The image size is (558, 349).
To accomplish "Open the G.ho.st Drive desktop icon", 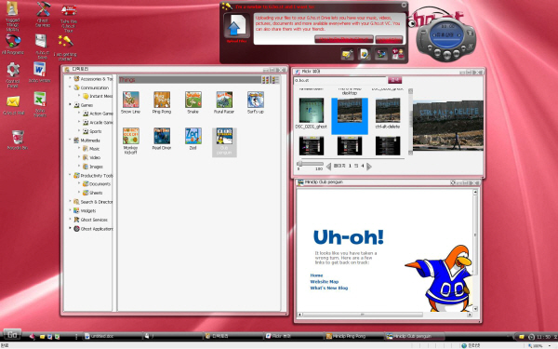I will [x=41, y=41].
